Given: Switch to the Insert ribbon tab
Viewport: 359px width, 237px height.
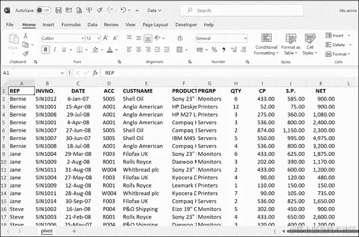Looking at the screenshot, I should pyautogui.click(x=48, y=25).
